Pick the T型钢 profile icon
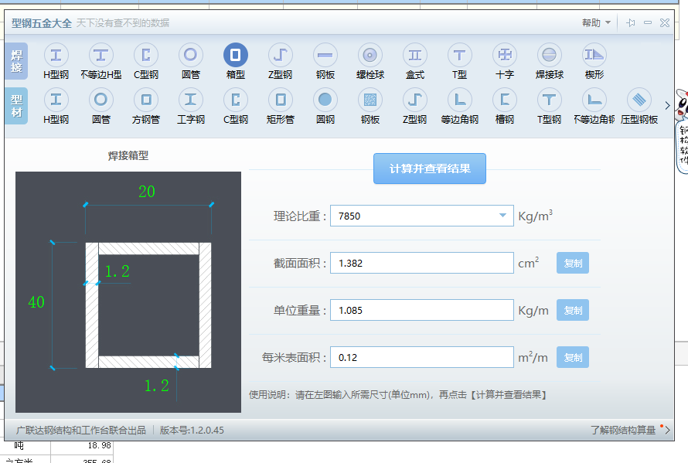688x463 pixels. [x=550, y=100]
